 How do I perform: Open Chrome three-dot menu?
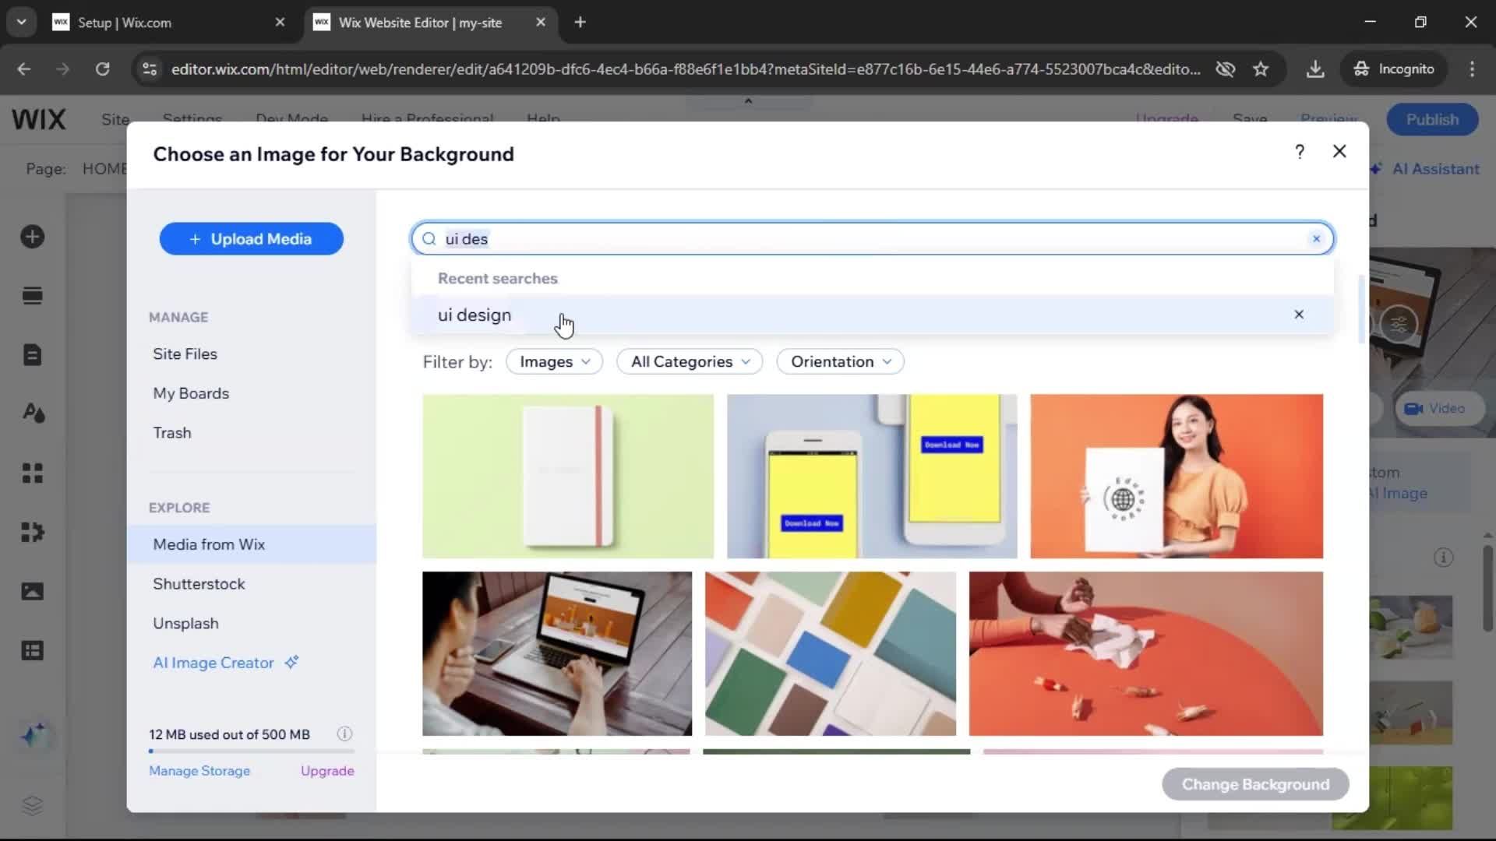(1472, 69)
